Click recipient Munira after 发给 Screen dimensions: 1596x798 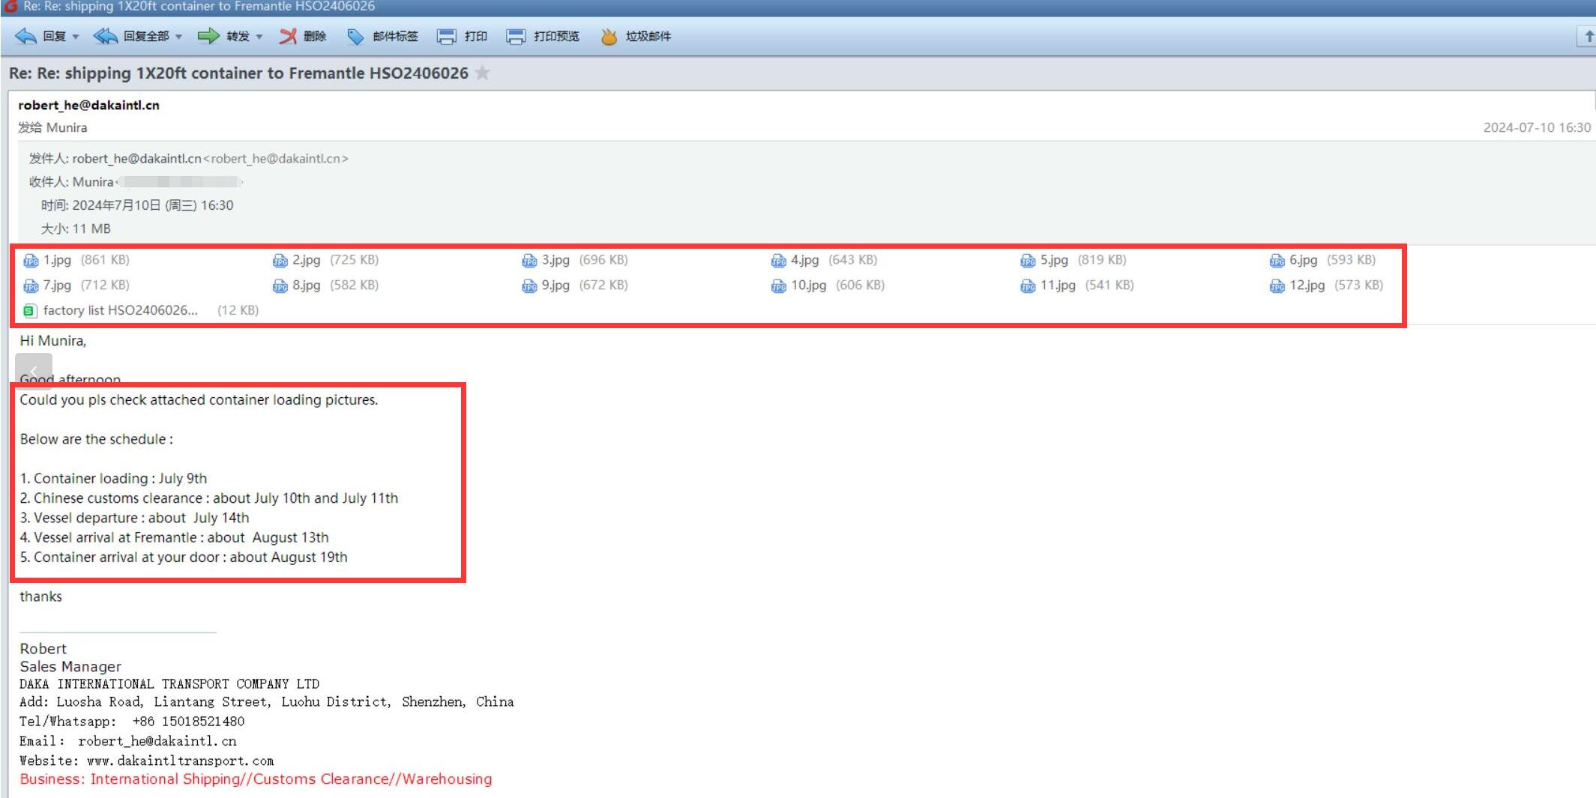[x=67, y=127]
